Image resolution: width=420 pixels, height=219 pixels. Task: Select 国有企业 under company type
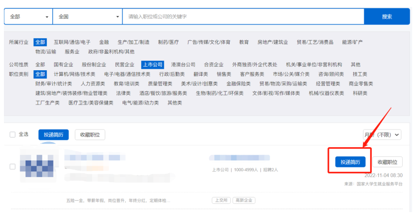point(63,64)
